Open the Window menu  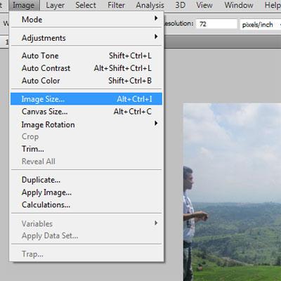point(239,5)
